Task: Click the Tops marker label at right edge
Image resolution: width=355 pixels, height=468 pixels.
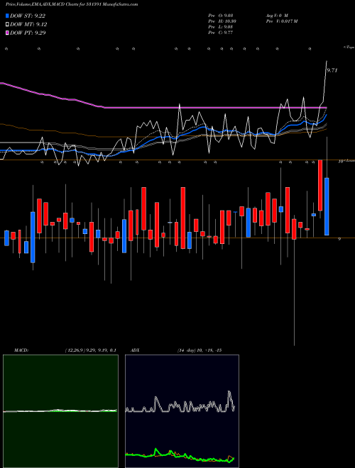Action: (x=349, y=48)
